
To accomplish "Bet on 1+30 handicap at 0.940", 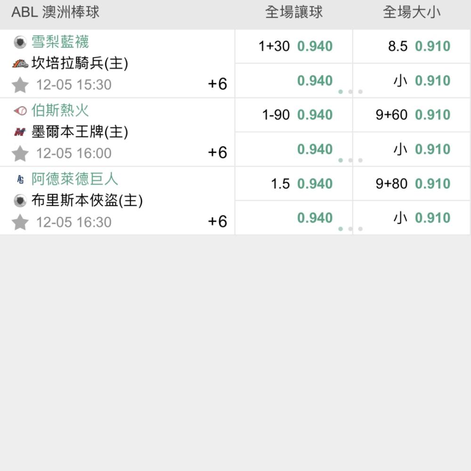I will 294,46.
